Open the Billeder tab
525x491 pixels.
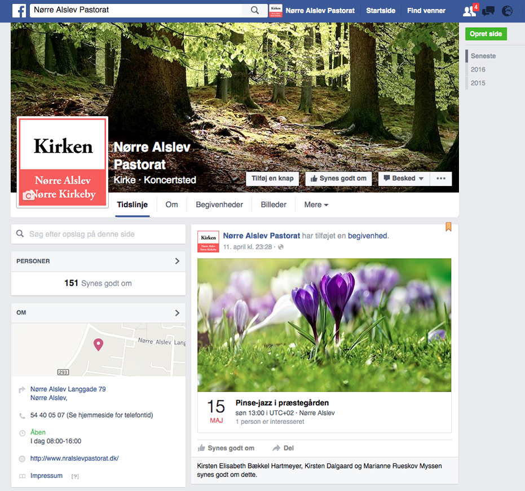click(x=273, y=205)
